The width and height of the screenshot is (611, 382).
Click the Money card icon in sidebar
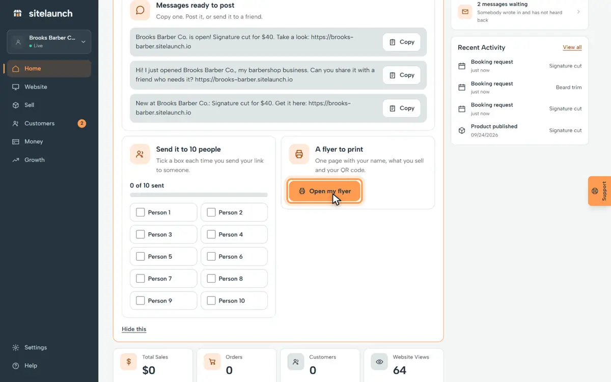coord(16,142)
